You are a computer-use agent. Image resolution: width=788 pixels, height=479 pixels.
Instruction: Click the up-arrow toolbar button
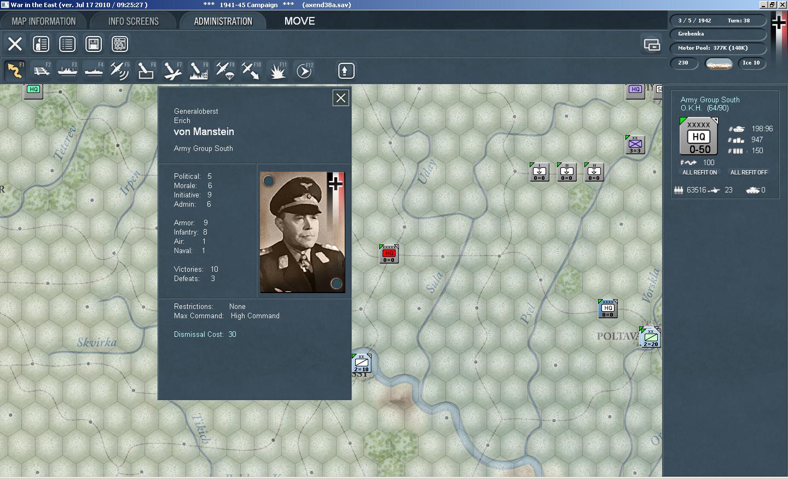pyautogui.click(x=346, y=71)
